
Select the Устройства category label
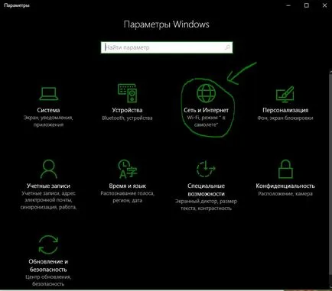point(127,110)
